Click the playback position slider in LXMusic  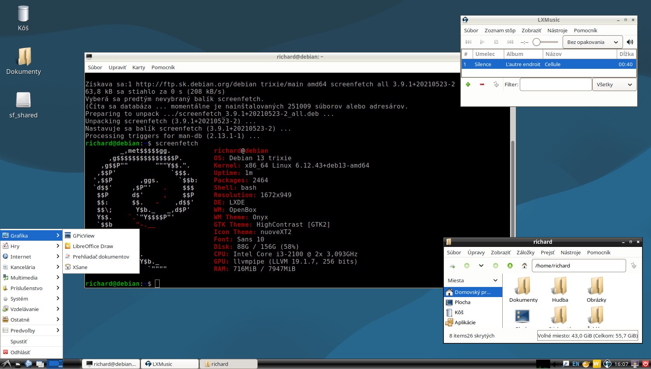pos(537,42)
